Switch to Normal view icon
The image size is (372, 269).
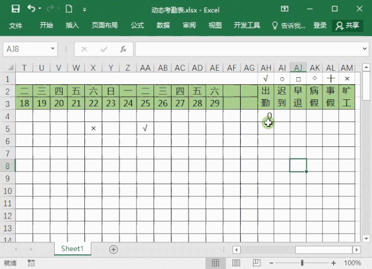click(216, 263)
